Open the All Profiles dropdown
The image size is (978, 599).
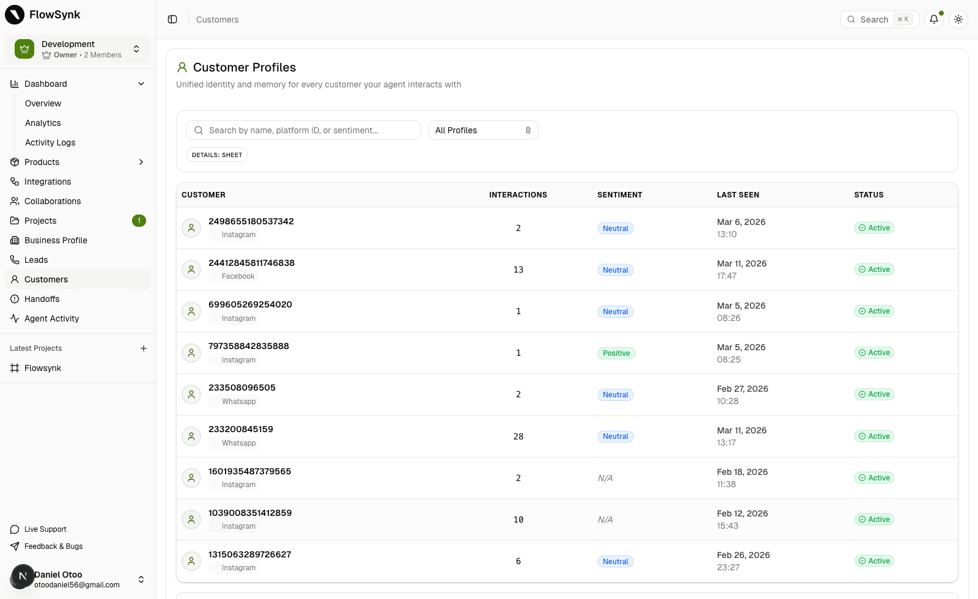[x=483, y=130]
